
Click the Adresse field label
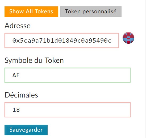(x=18, y=26)
